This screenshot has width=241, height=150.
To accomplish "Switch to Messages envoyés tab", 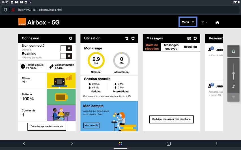I will click(x=171, y=47).
